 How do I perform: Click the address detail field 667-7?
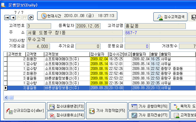pyautogui.click(x=160, y=33)
